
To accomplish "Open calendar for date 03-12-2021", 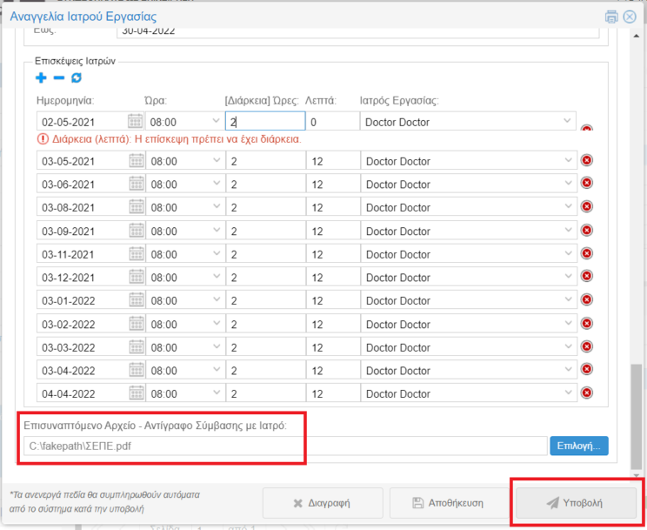I will click(x=137, y=277).
